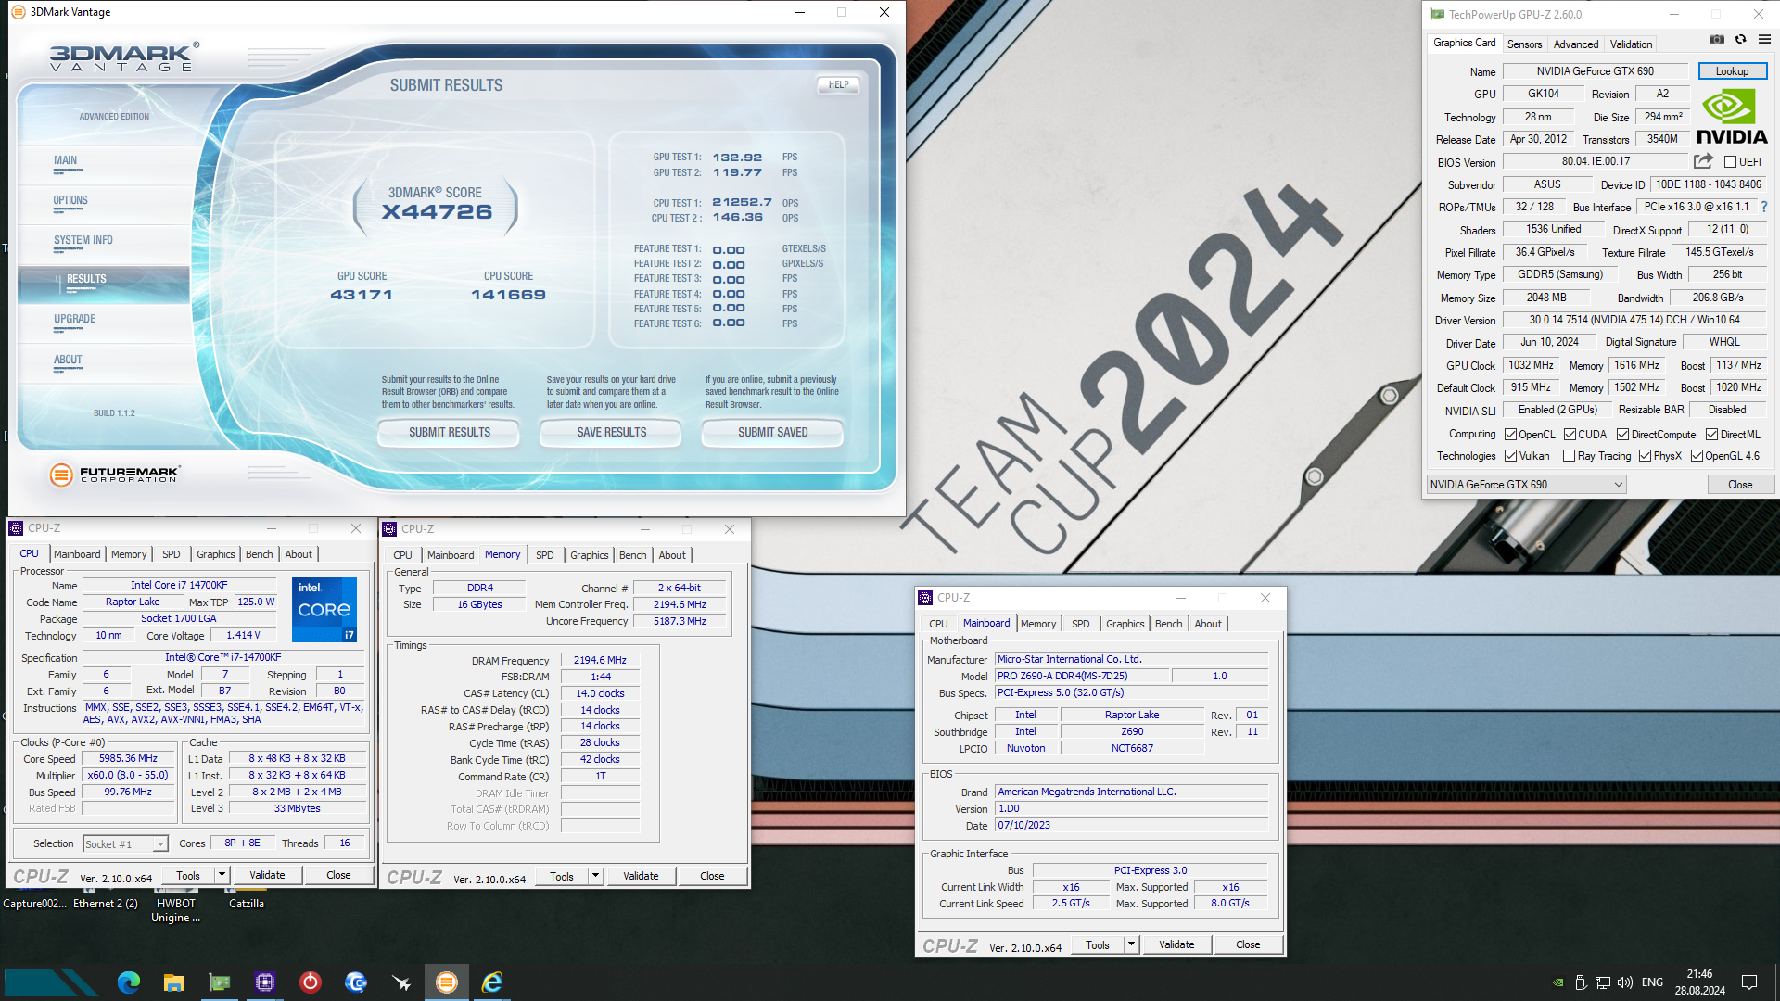
Task: Switch to GPU-Z via its taskbar icon
Action: pos(220,982)
